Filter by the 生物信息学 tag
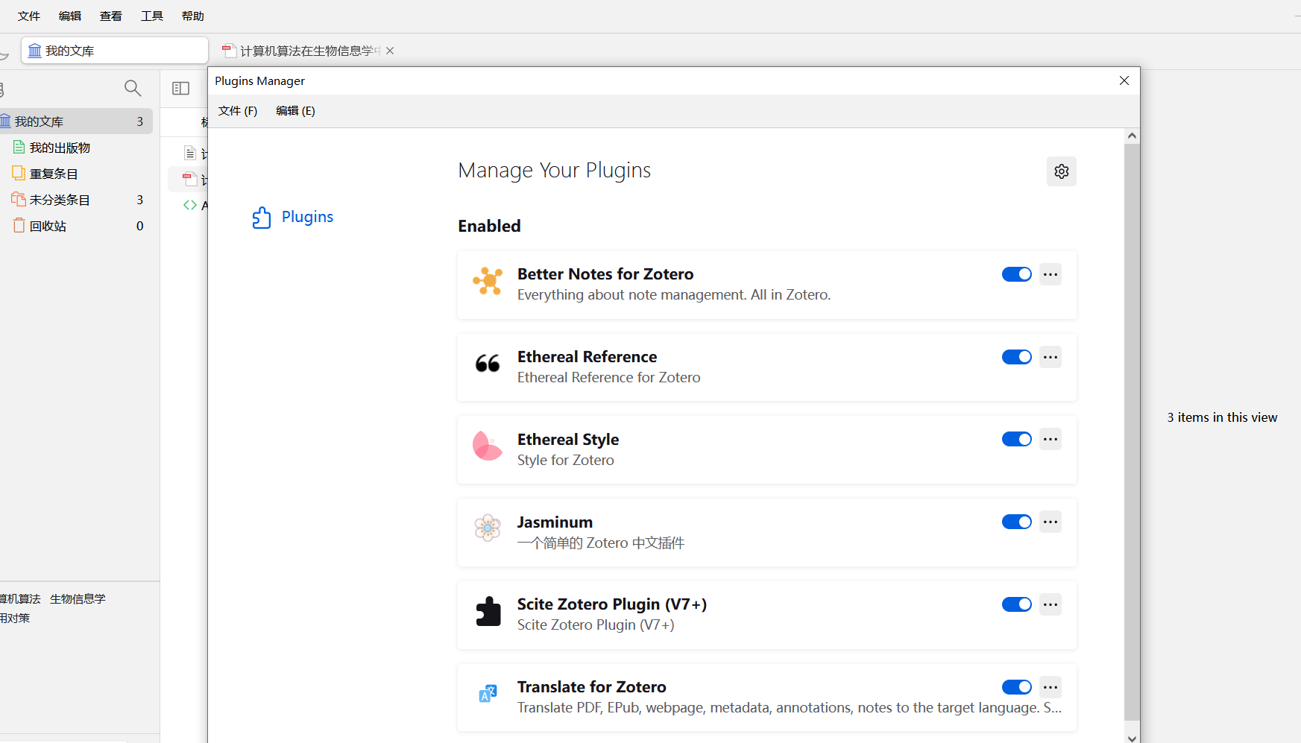The width and height of the screenshot is (1301, 743). tap(78, 599)
